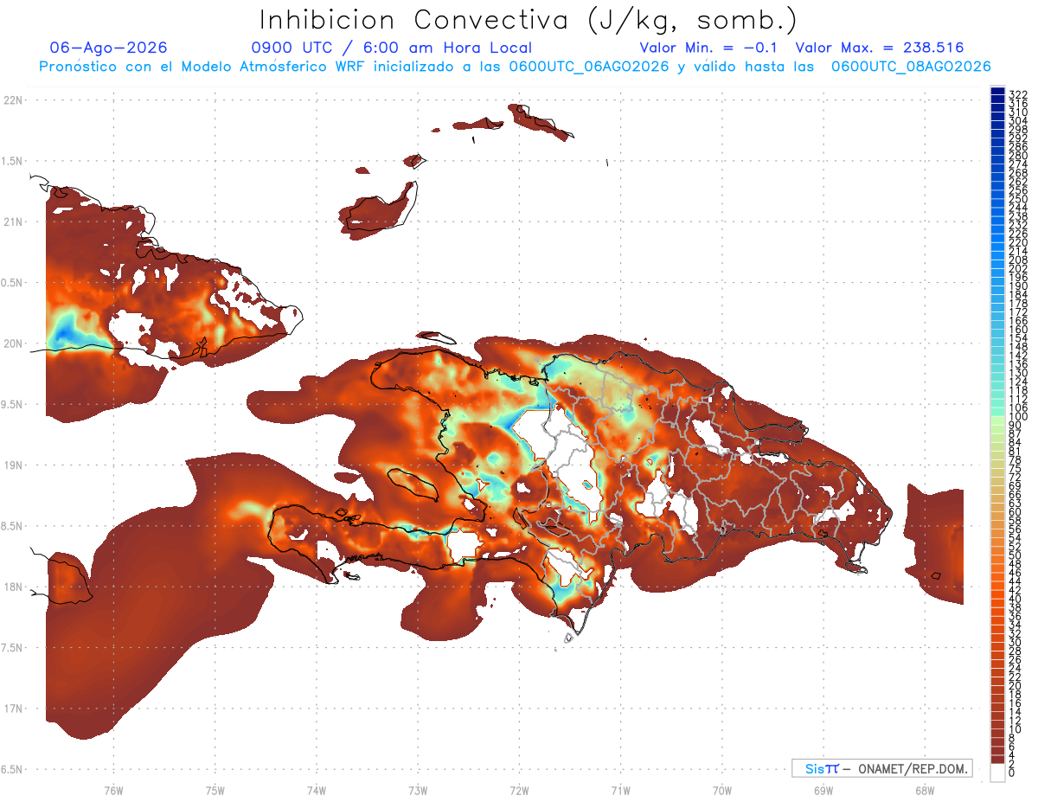Select the "Valor Max. = 238.516" readout

pyautogui.click(x=880, y=48)
